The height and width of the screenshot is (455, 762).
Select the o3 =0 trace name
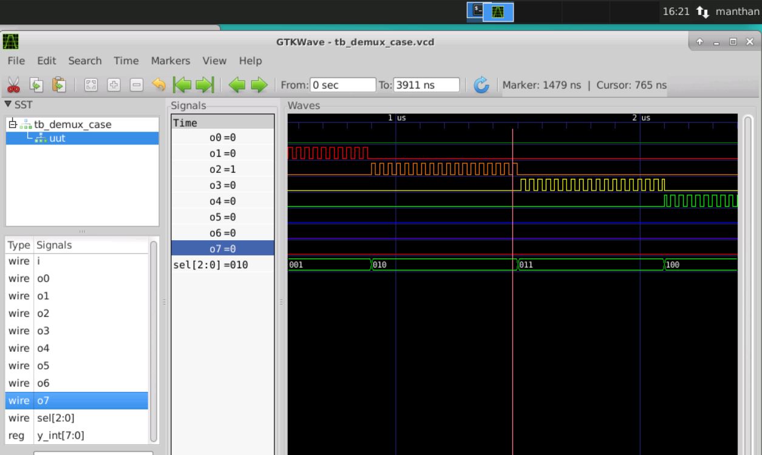click(222, 185)
